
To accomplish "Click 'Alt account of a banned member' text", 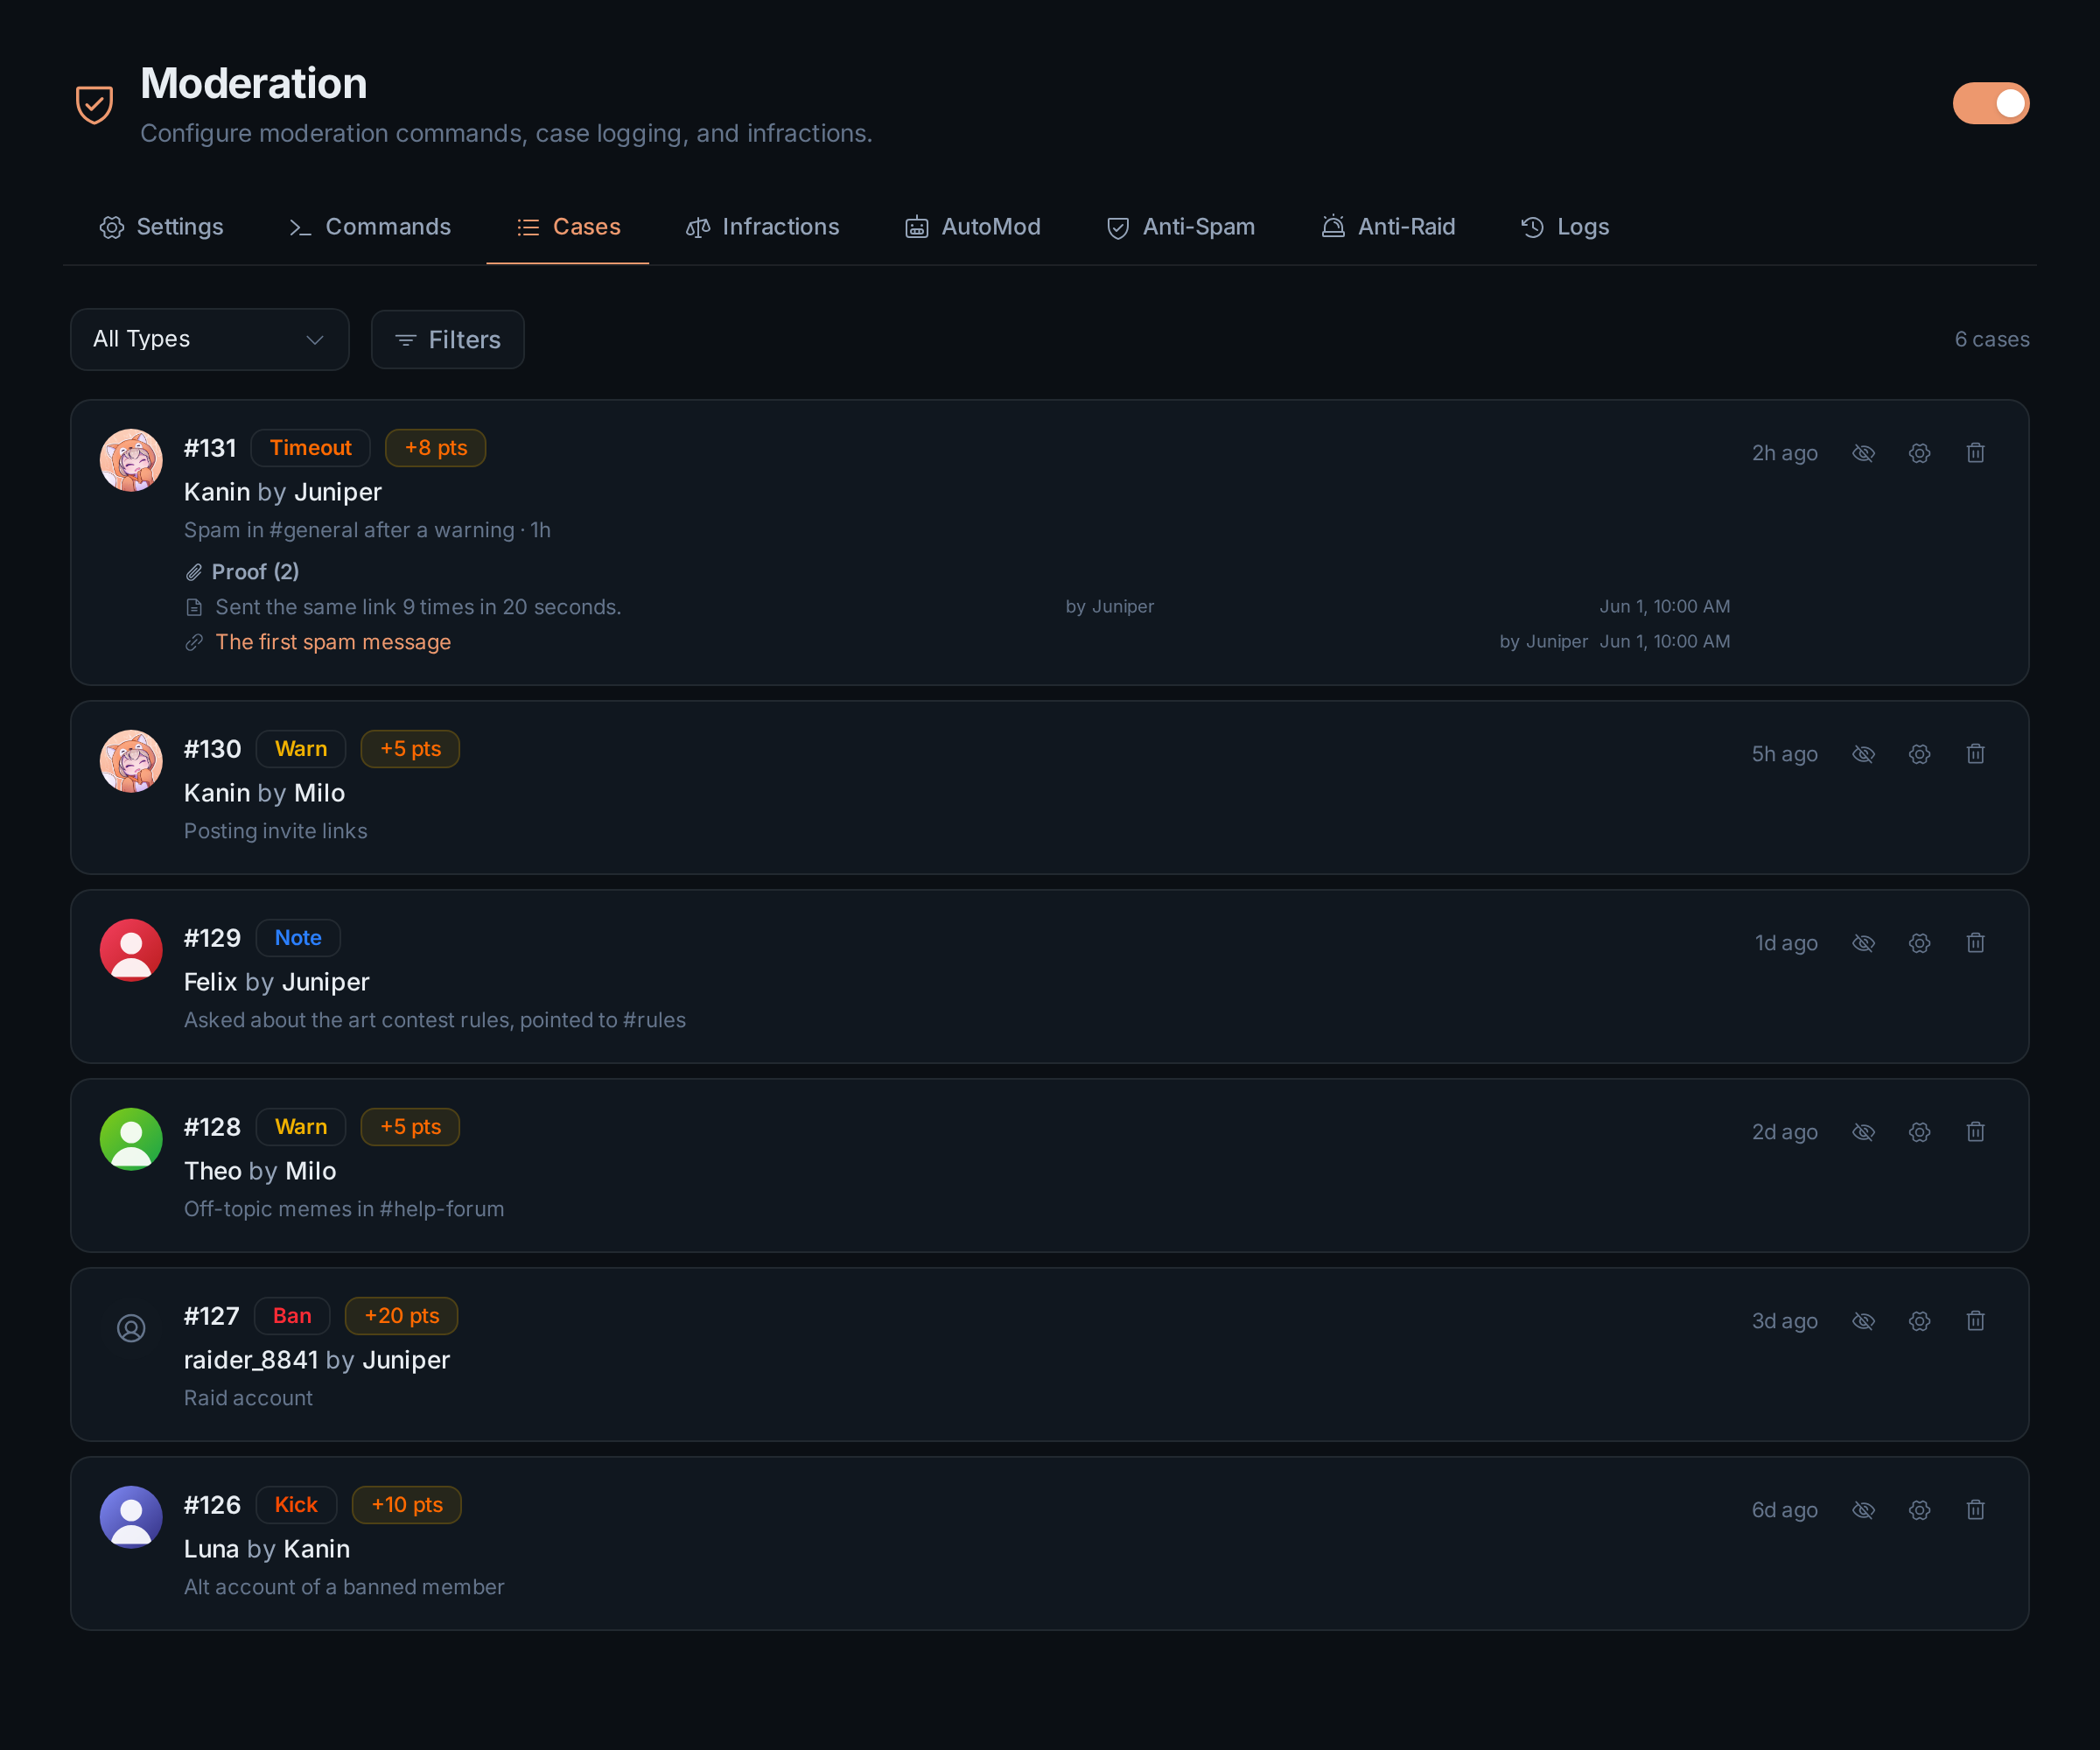I will [x=344, y=1587].
